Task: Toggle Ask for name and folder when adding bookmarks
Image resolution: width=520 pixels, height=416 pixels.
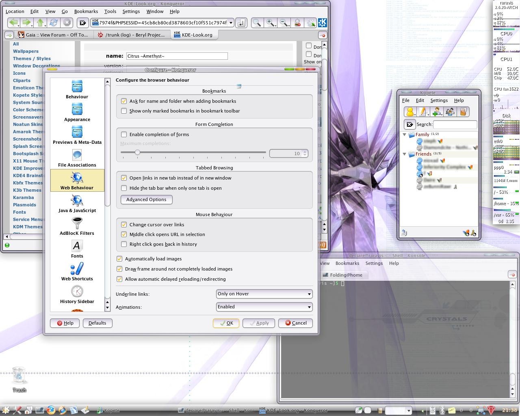Action: [124, 101]
